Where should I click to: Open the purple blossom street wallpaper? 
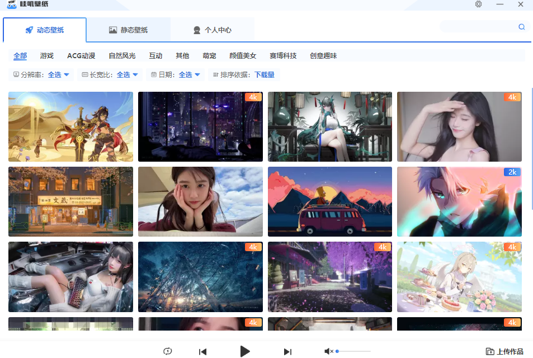(x=330, y=277)
